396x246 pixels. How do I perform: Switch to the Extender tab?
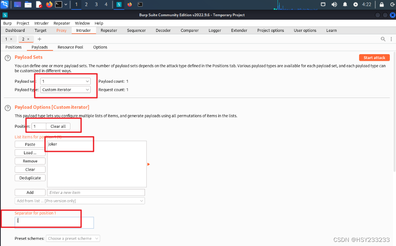click(239, 30)
